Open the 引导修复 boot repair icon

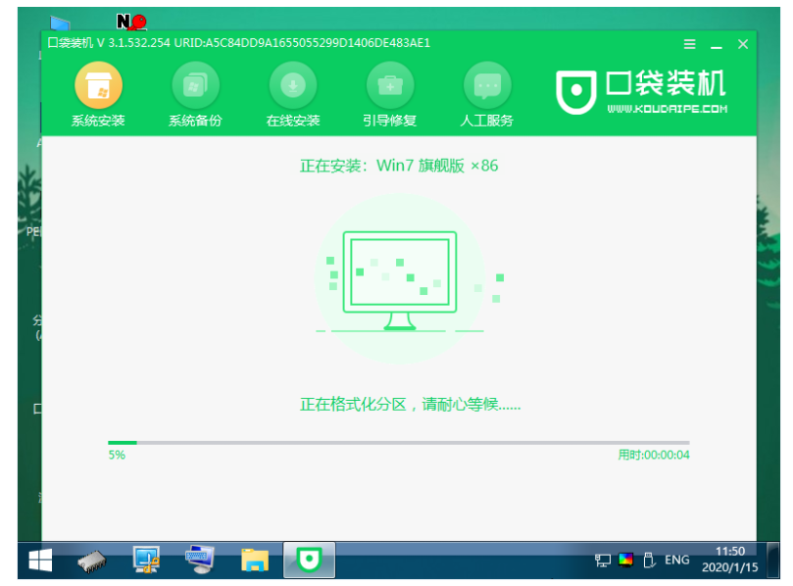[x=390, y=85]
